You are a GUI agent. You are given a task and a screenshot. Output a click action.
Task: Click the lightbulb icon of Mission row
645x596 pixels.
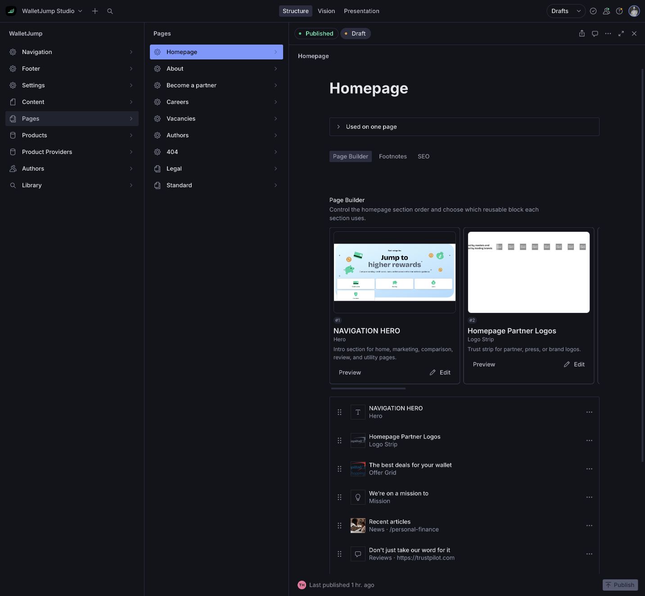[x=358, y=497]
